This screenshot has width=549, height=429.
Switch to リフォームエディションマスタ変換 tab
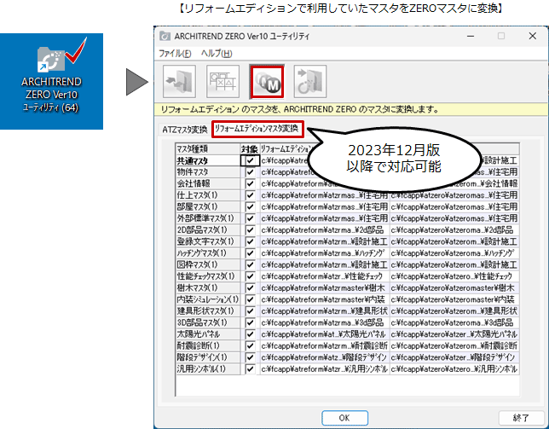click(257, 129)
